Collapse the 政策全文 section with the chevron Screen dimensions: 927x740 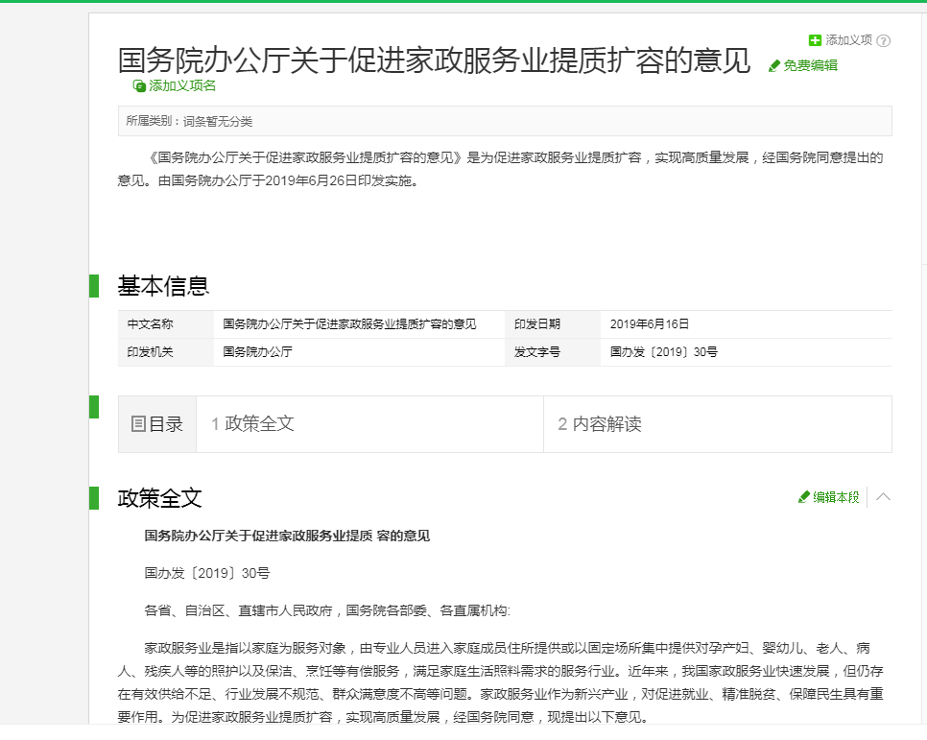(883, 497)
